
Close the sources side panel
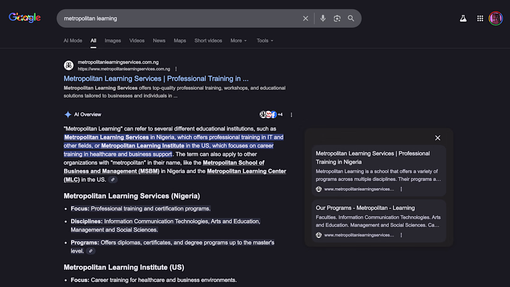coord(438,138)
